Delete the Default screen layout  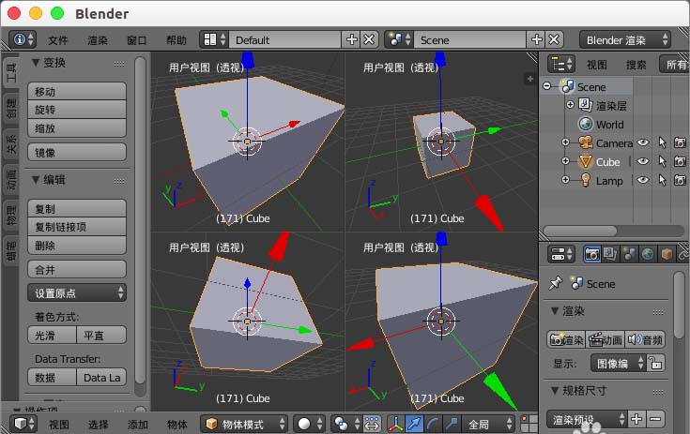coord(370,39)
